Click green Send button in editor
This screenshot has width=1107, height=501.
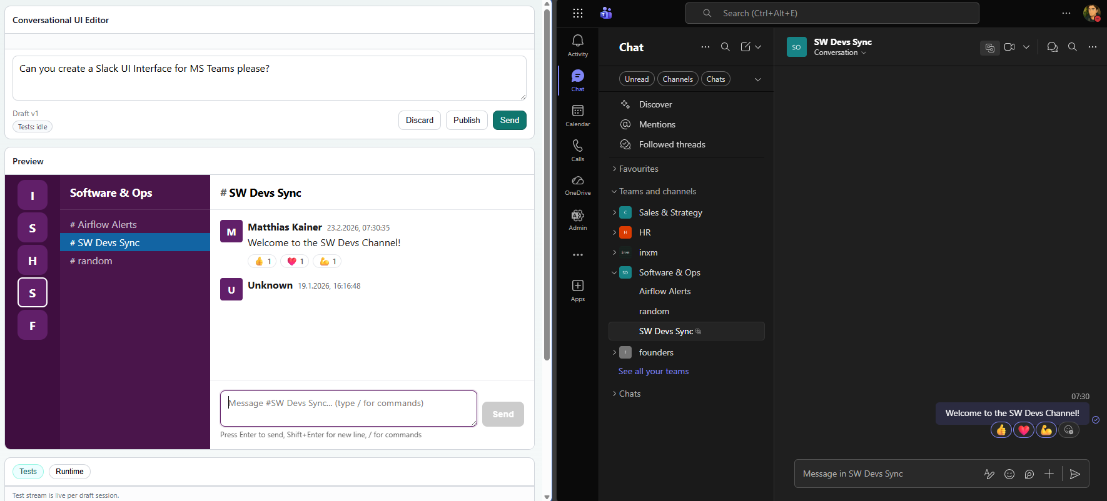[510, 120]
